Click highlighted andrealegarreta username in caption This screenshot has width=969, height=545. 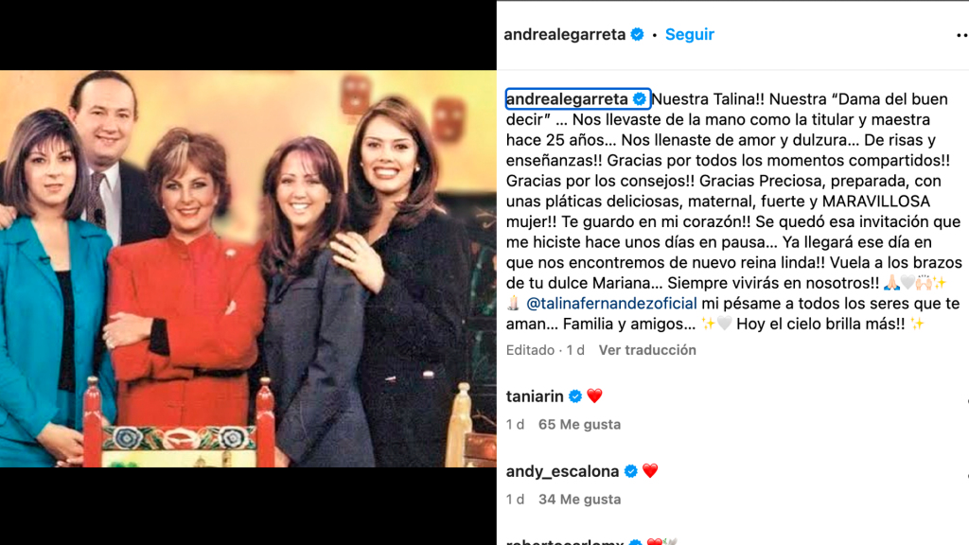pyautogui.click(x=568, y=98)
